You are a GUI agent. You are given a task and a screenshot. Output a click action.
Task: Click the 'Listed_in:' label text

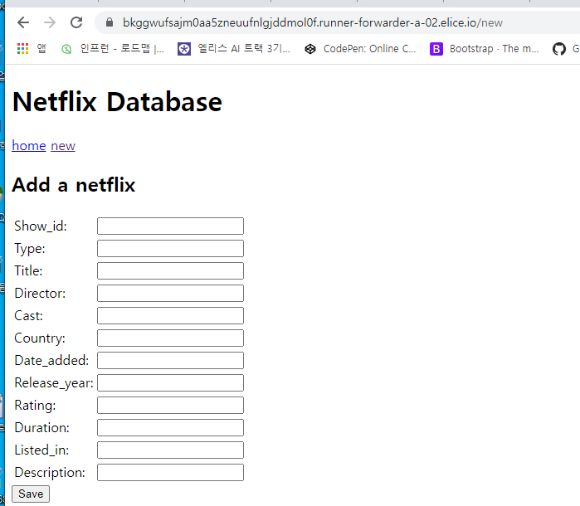click(41, 450)
